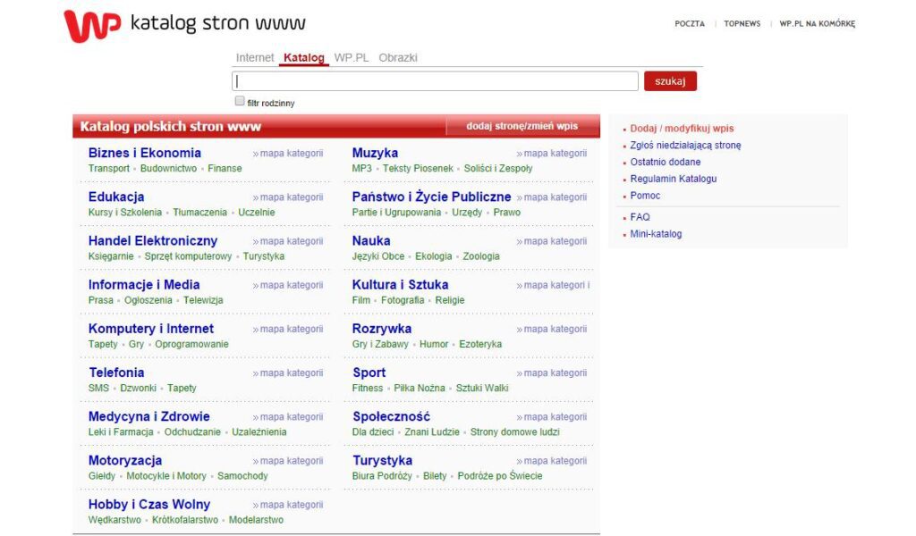Click into the catalog search field

(436, 81)
